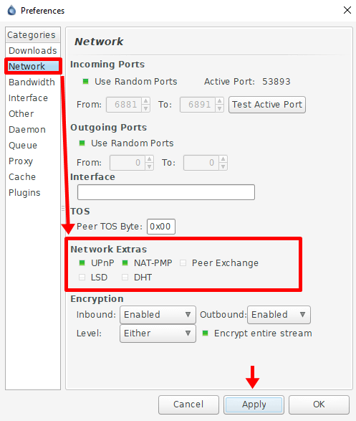Screen dimensions: 356x421
Task: Toggle incoming Use Random Ports checkbox
Action: pyautogui.click(x=85, y=81)
